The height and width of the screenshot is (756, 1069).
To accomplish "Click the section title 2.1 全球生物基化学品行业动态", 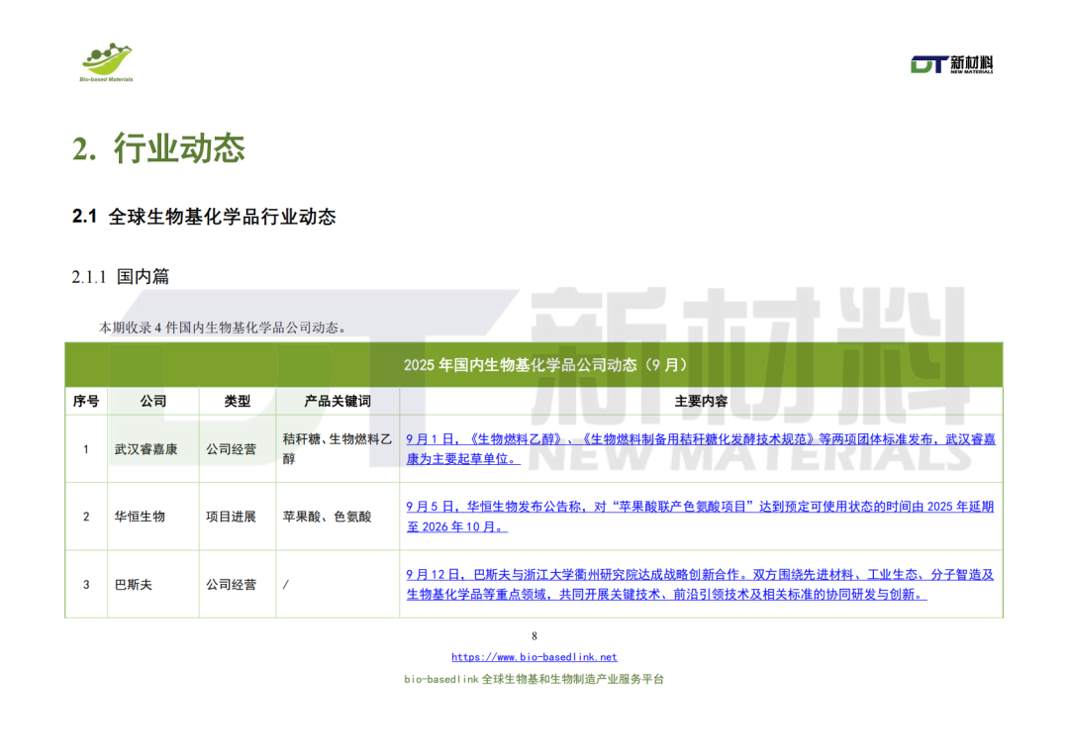I will pyautogui.click(x=204, y=217).
